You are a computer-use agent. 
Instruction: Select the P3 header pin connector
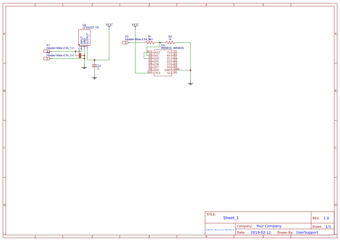click(x=125, y=42)
